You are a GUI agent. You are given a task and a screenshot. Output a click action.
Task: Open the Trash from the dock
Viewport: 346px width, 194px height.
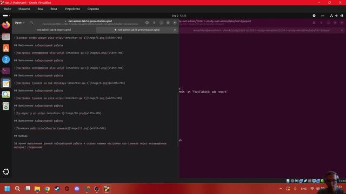[6, 106]
